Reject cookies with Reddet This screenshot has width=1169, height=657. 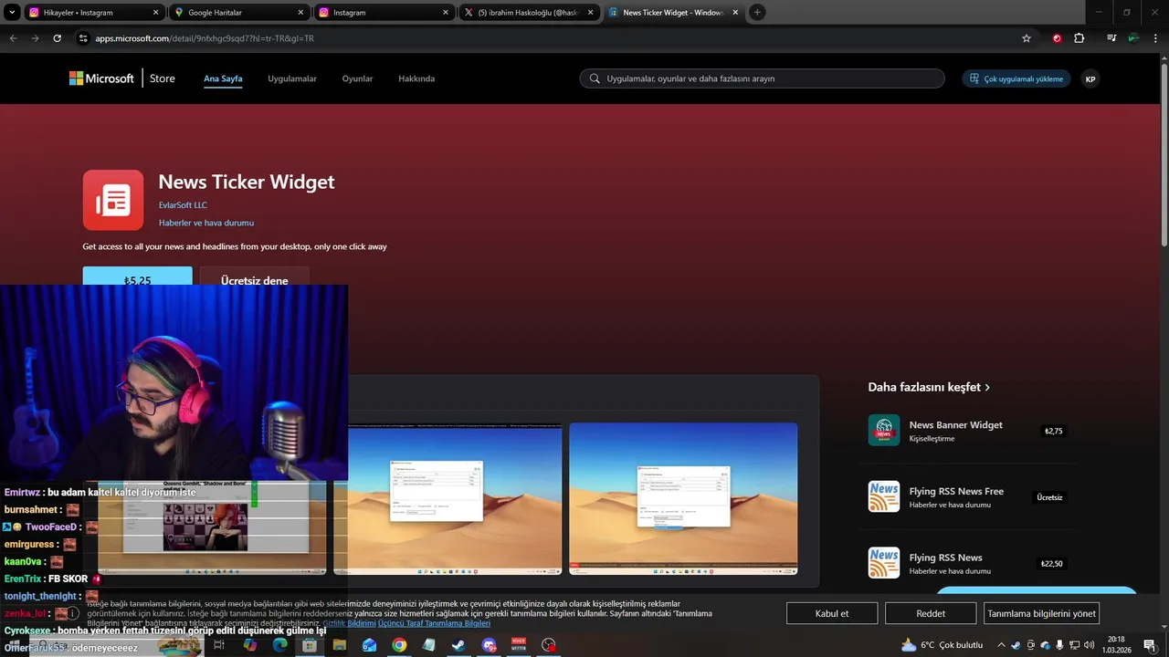(x=931, y=613)
